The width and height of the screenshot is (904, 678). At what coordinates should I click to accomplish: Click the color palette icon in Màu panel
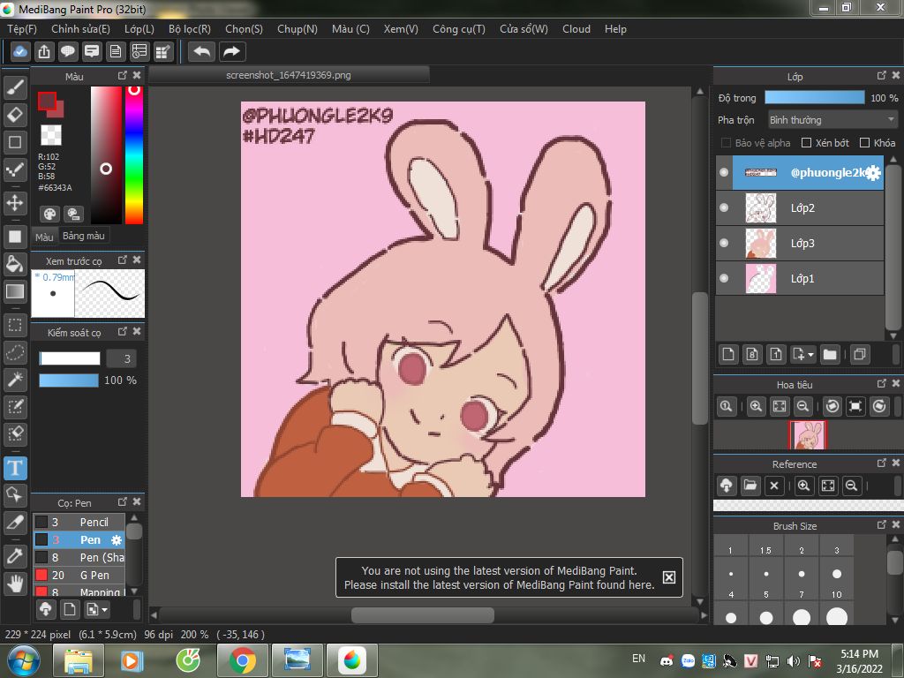point(49,214)
